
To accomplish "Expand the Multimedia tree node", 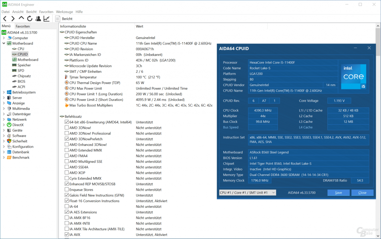I will [x=4, y=109].
